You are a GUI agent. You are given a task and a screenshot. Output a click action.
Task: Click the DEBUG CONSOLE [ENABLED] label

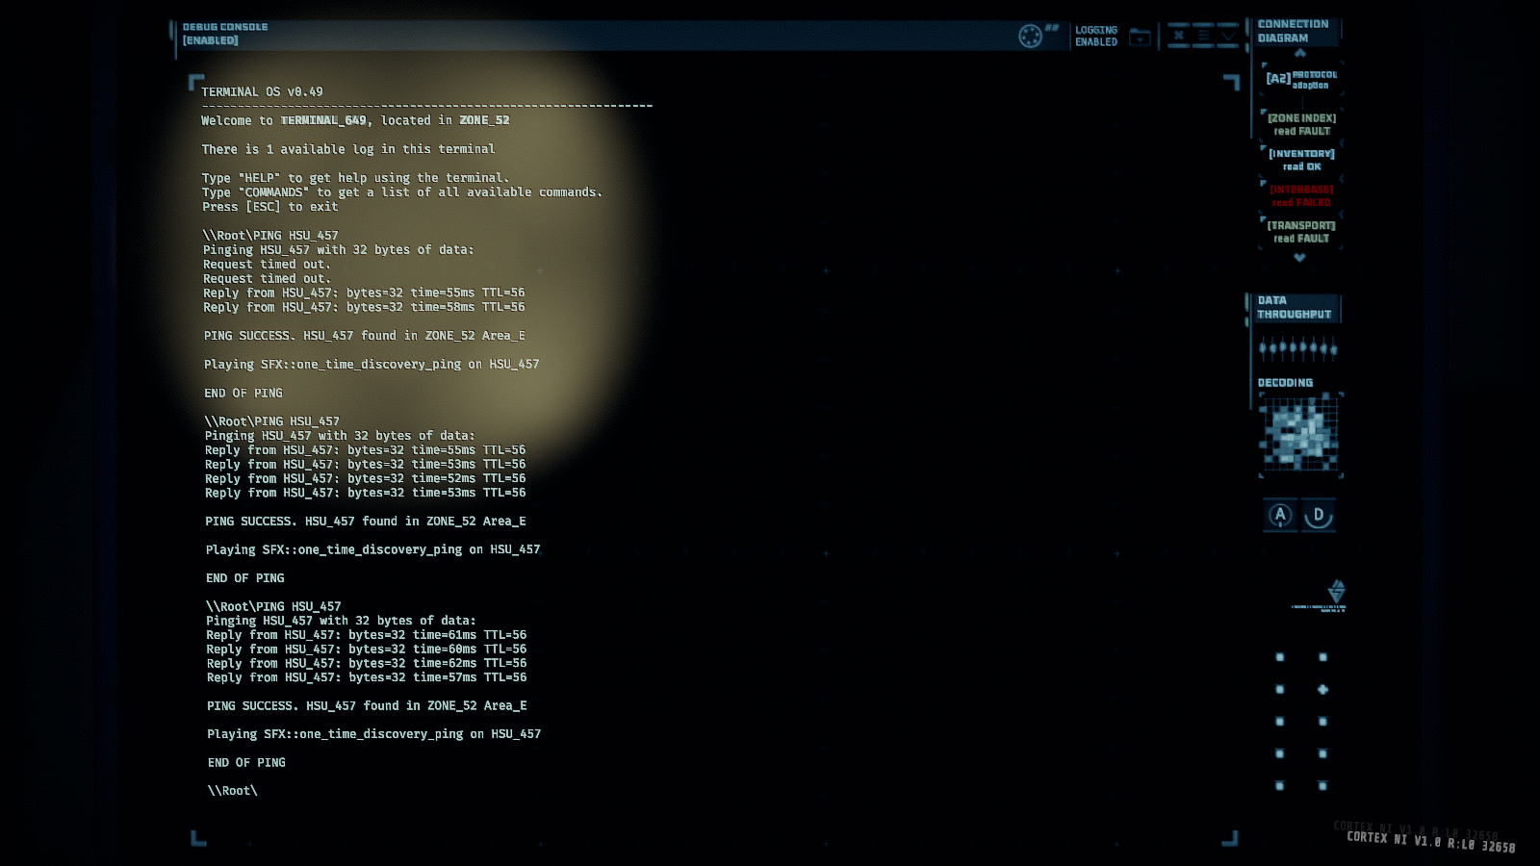click(225, 34)
